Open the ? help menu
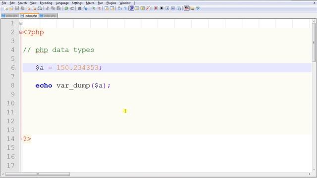317x178 pixels. click(x=134, y=3)
